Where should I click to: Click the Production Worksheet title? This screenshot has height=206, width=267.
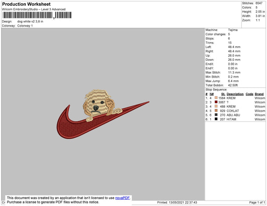pos(26,4)
